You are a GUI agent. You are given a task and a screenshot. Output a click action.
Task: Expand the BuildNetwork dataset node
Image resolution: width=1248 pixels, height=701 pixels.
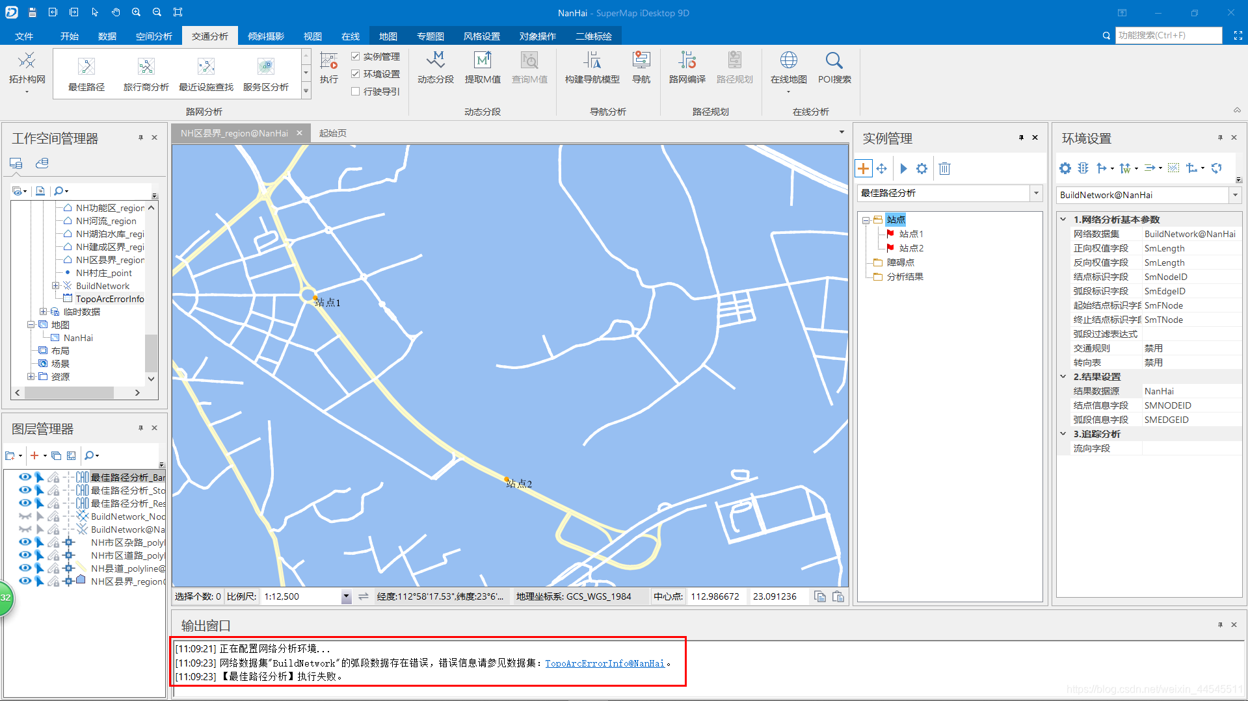(x=56, y=286)
